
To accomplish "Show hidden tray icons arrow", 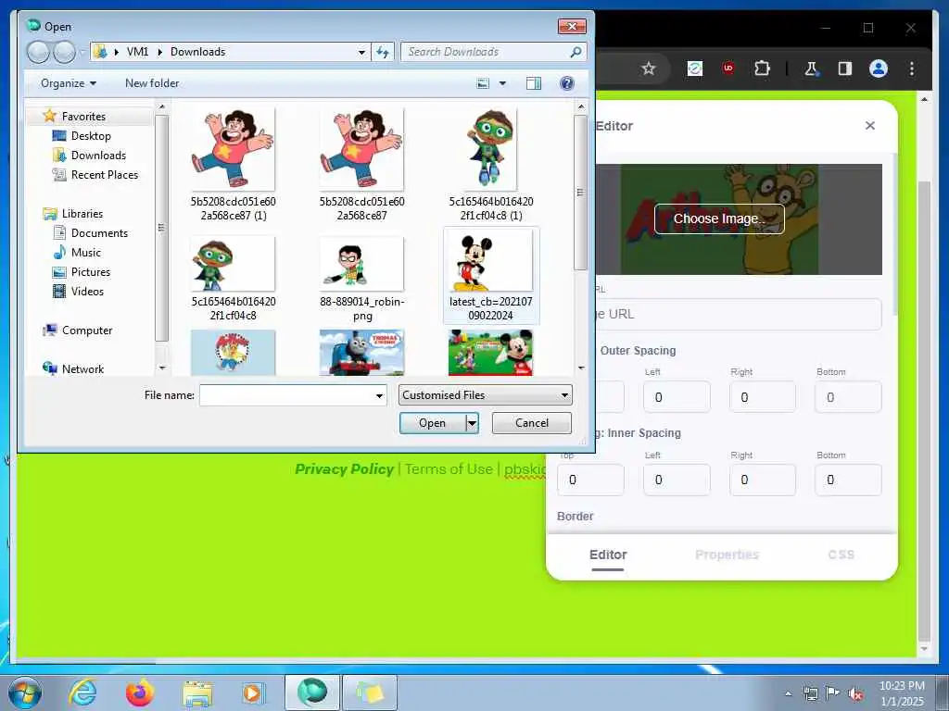I will point(788,693).
